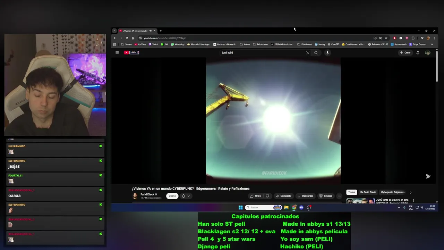Open the Farid Dieck channel name

pyautogui.click(x=147, y=194)
